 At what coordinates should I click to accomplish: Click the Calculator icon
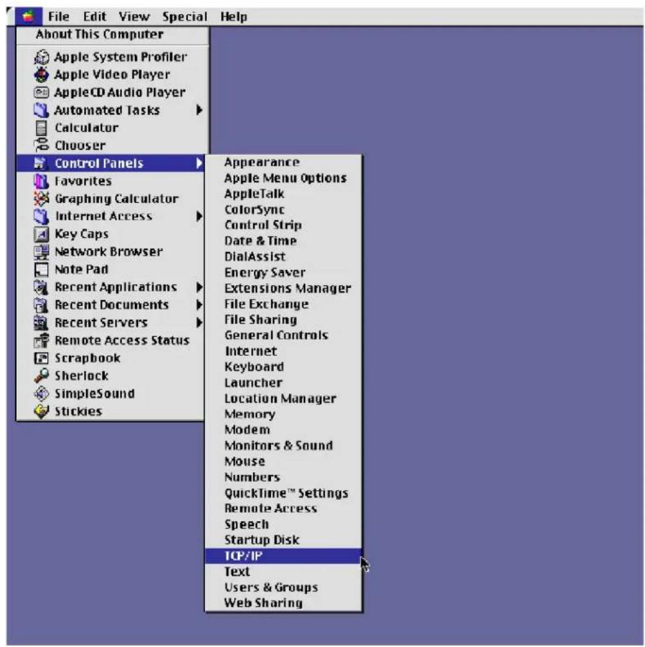click(41, 128)
